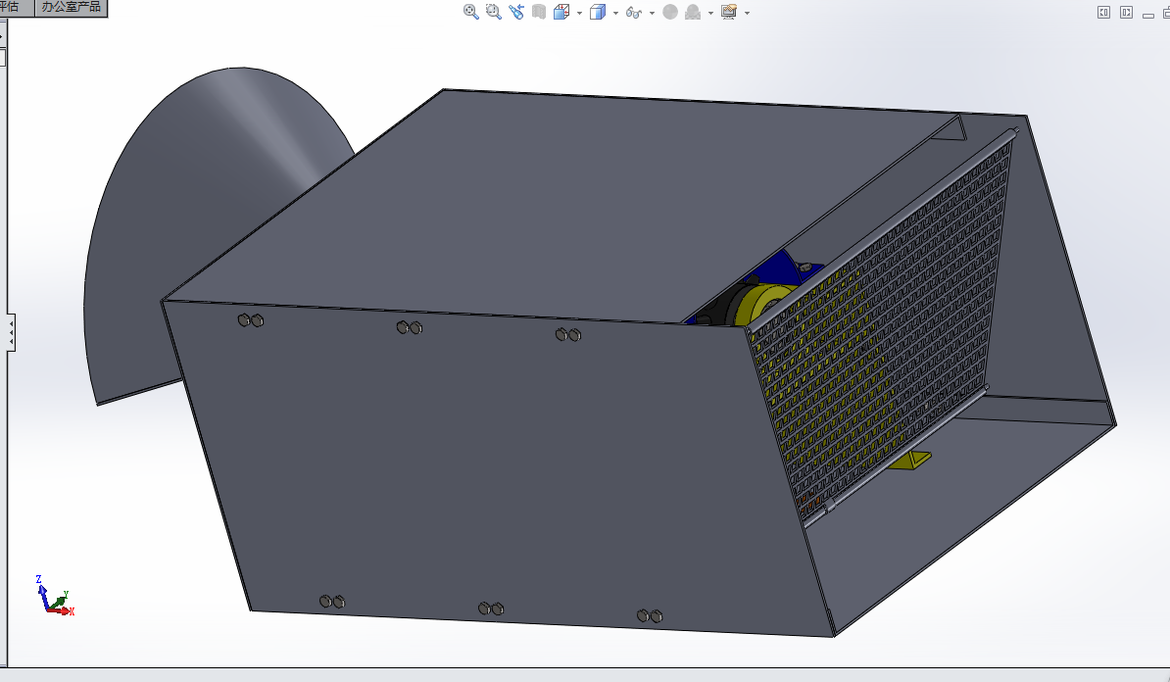
Task: Restore the Previous View
Action: [x=516, y=12]
